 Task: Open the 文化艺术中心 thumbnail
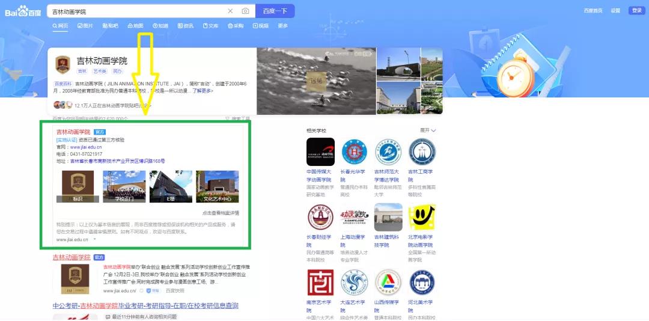click(218, 186)
